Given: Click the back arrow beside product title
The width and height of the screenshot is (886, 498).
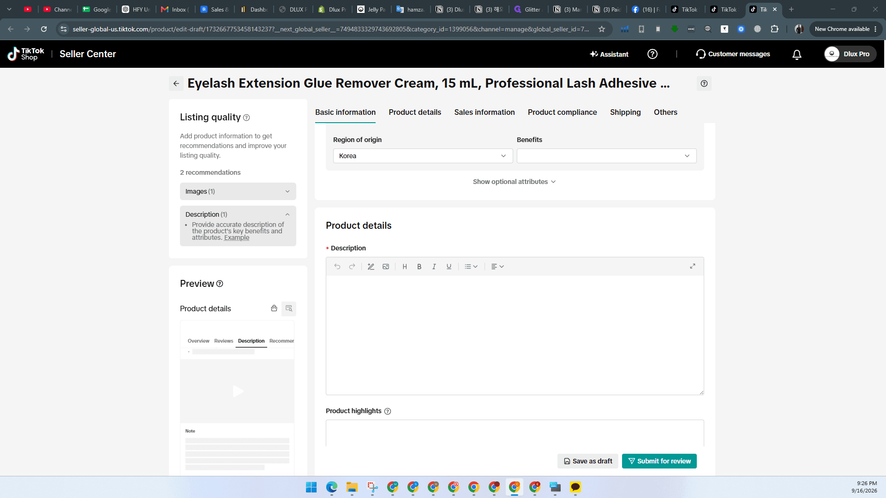Looking at the screenshot, I should coord(176,83).
